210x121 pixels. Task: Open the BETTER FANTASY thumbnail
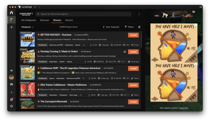point(28,40)
